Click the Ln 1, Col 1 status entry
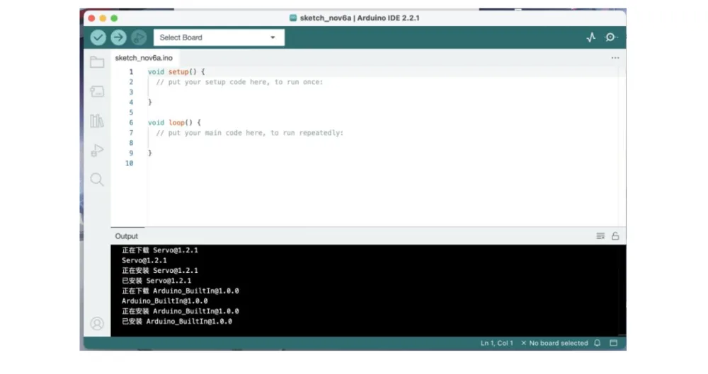The width and height of the screenshot is (708, 374). [x=497, y=343]
